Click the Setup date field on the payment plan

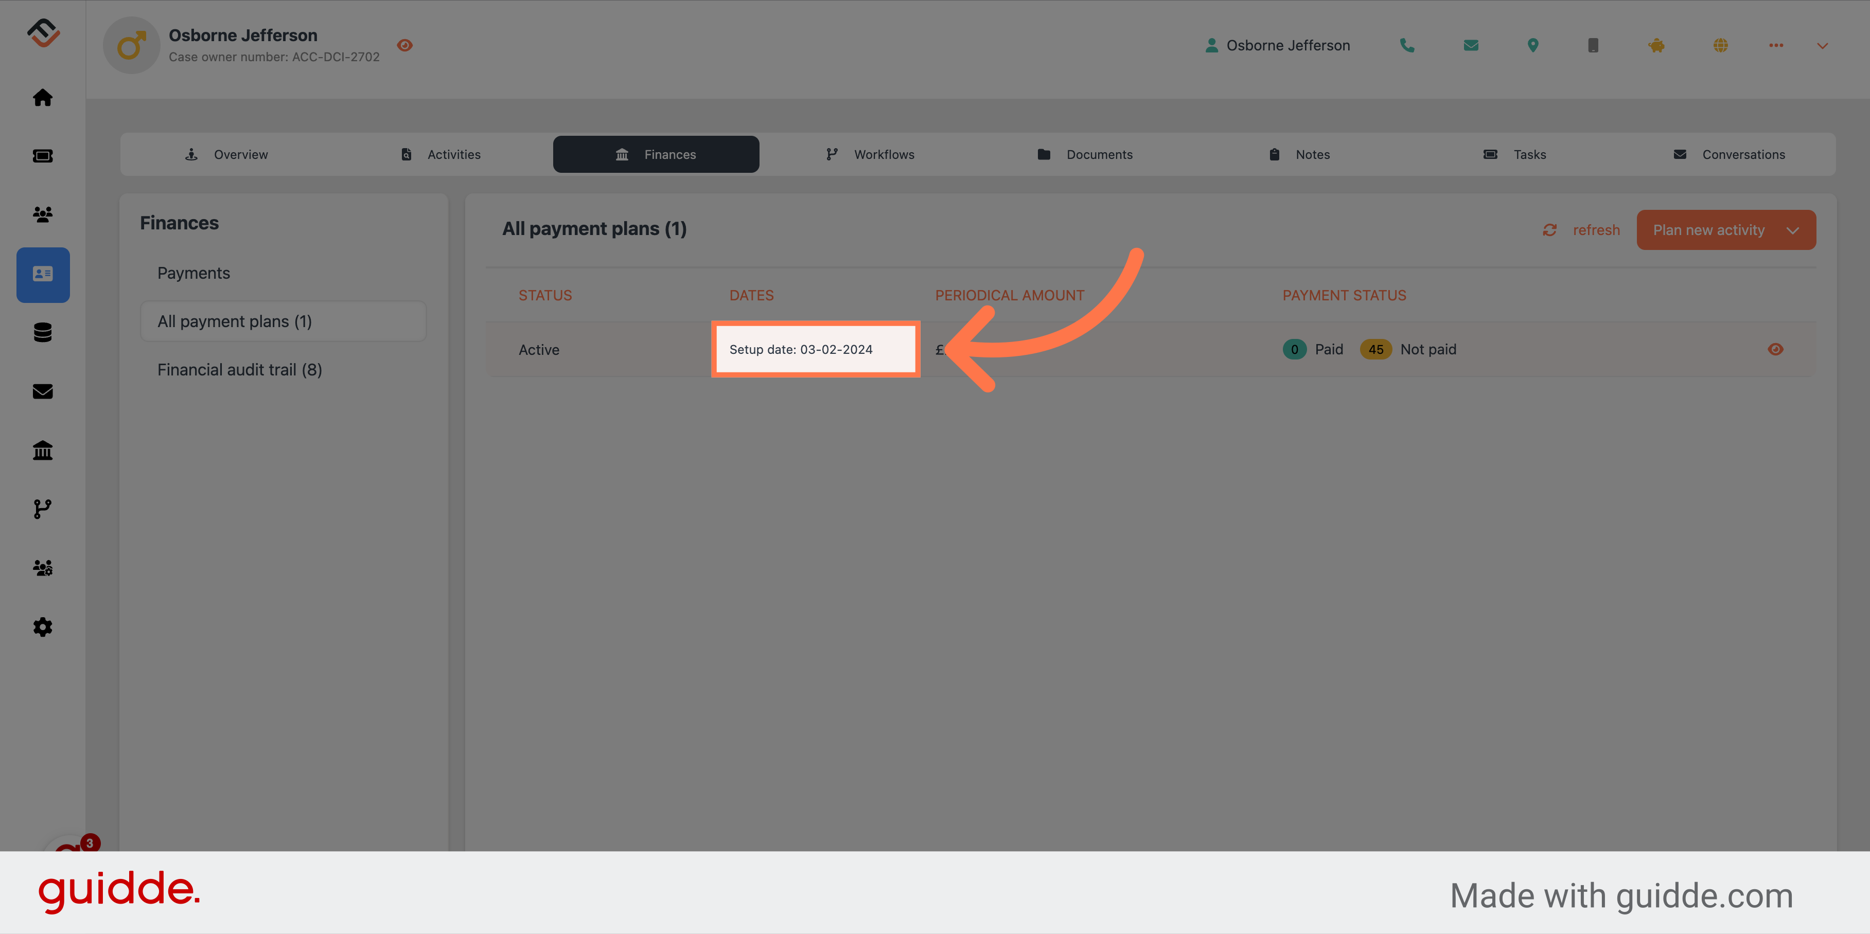(815, 349)
